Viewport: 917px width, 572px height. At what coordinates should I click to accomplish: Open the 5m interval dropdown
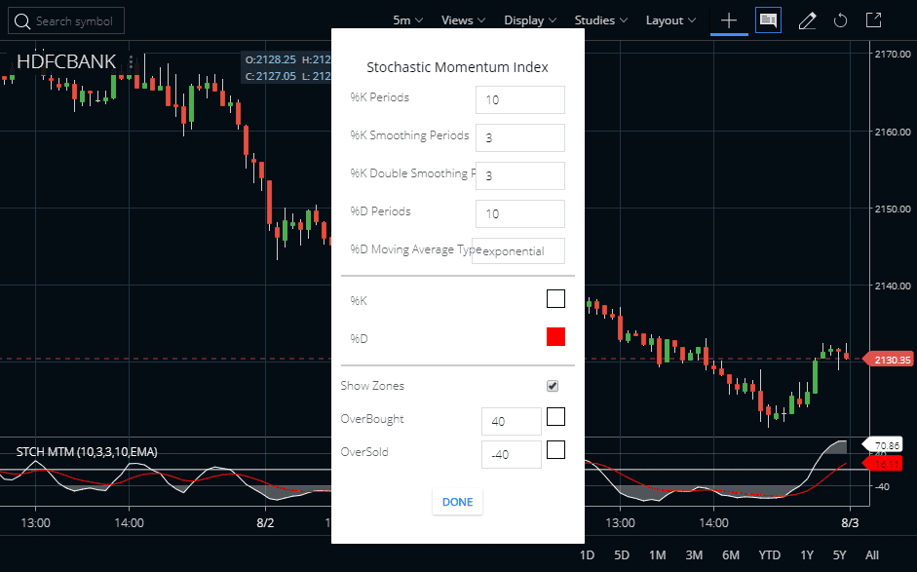pos(407,19)
